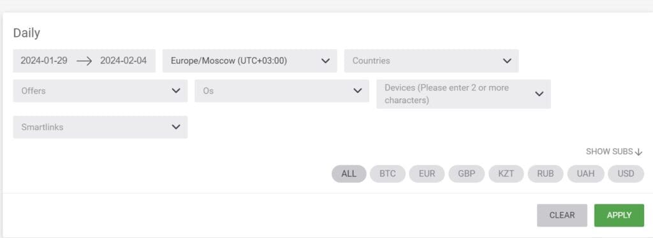Choose the USD currency pill
Image resolution: width=653 pixels, height=238 pixels.
[626, 174]
